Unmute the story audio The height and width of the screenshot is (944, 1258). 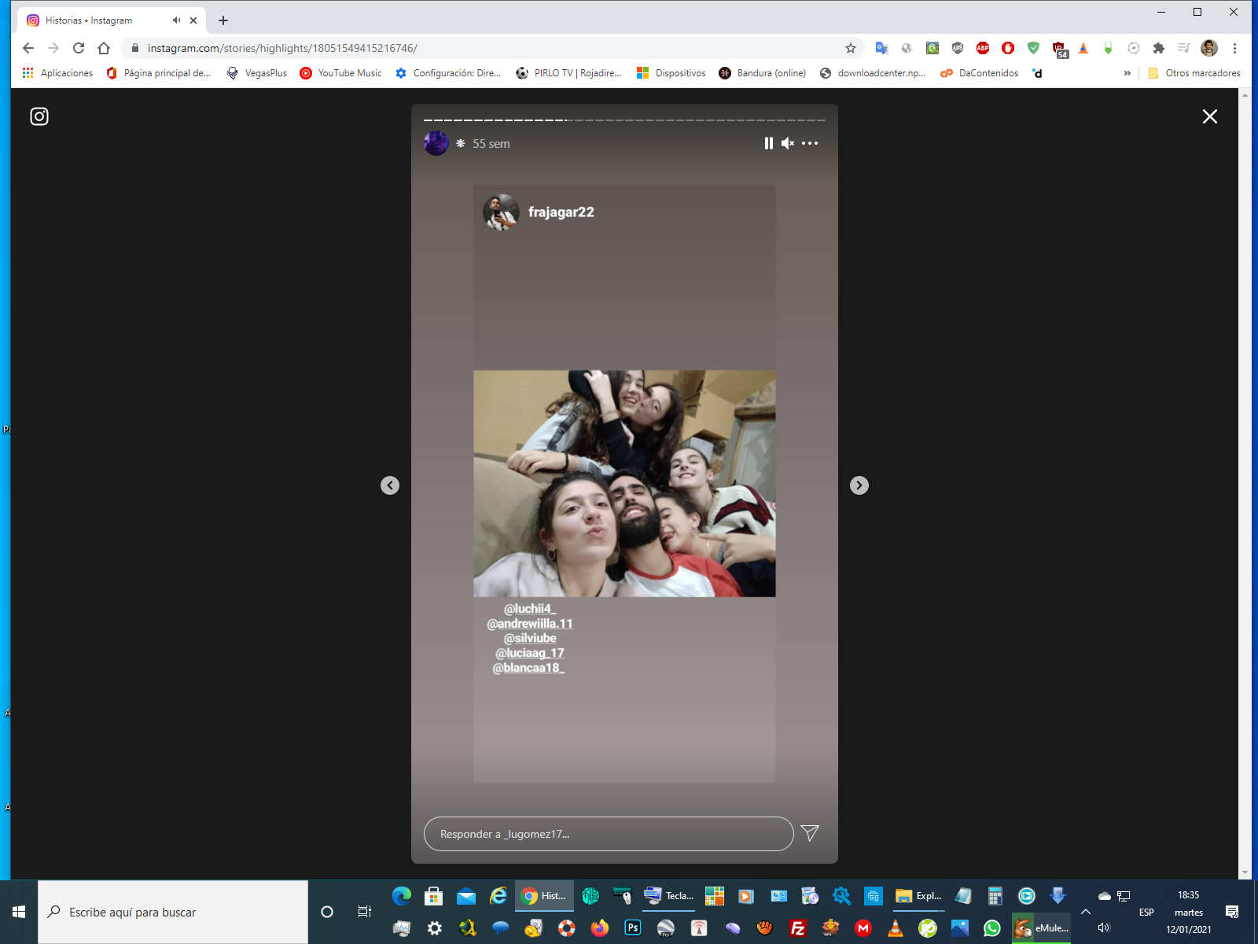[788, 143]
